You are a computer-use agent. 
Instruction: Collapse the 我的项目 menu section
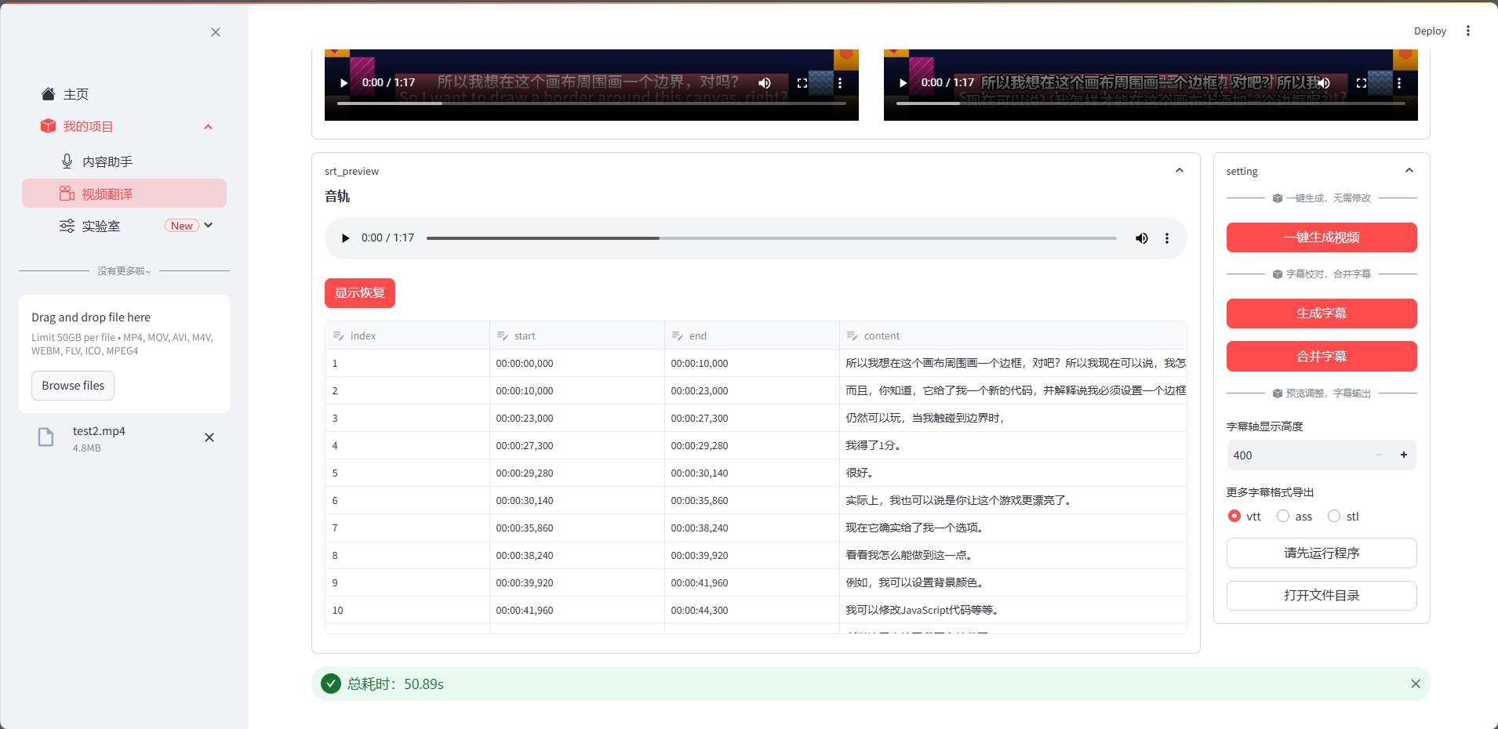point(208,127)
